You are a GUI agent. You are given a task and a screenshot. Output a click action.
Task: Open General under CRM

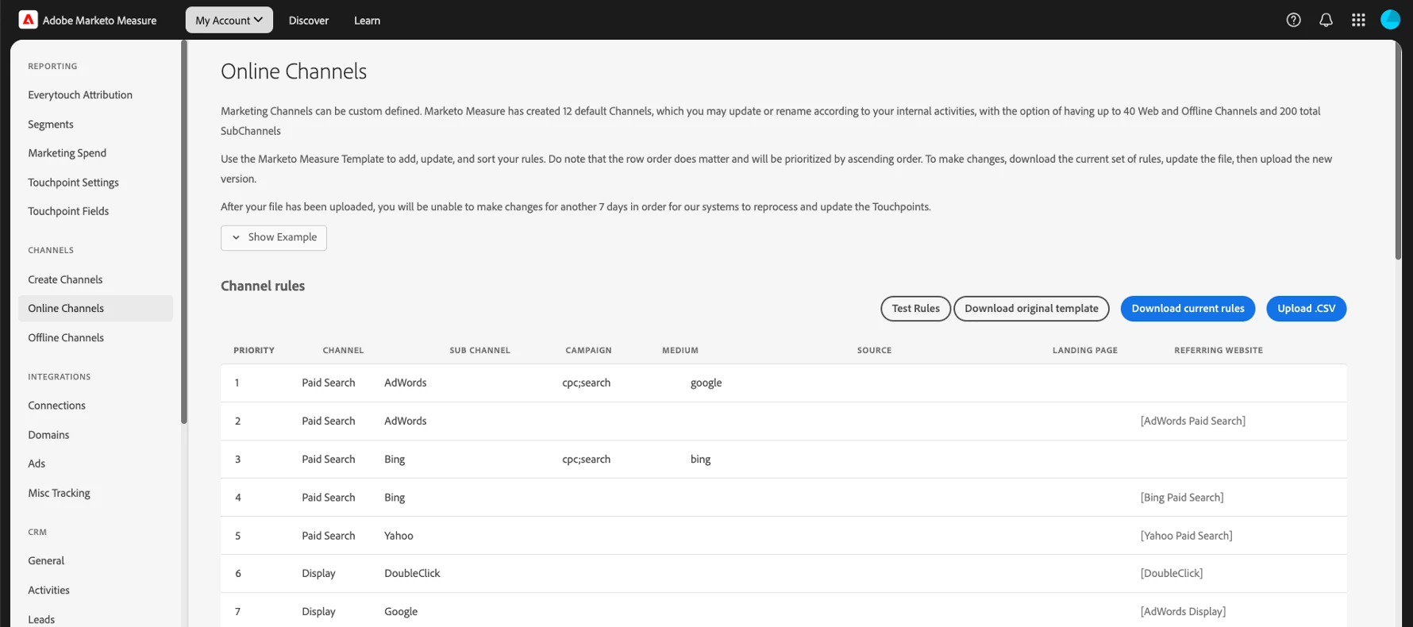pos(46,561)
